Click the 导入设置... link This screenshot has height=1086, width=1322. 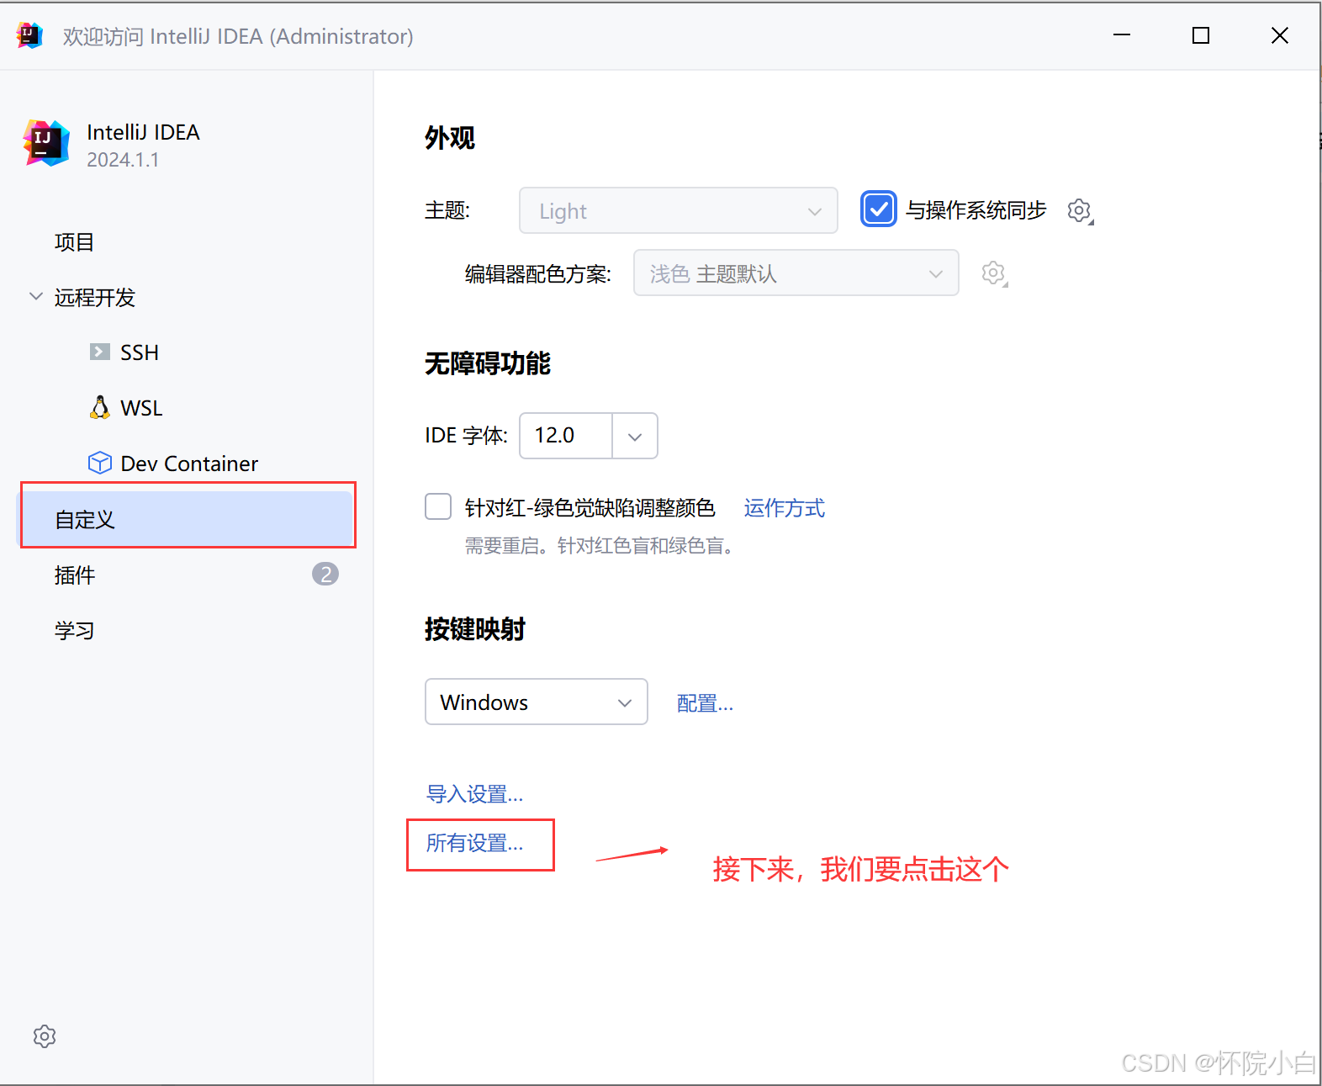click(475, 794)
